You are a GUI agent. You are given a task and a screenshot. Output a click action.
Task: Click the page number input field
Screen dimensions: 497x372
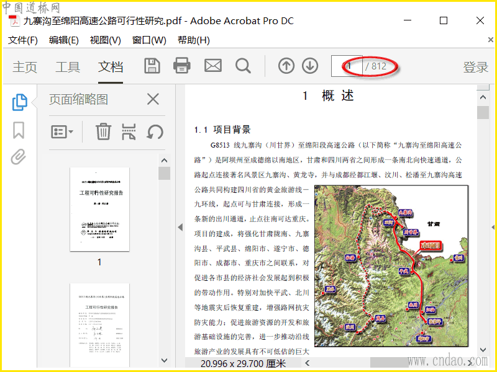pyautogui.click(x=347, y=66)
